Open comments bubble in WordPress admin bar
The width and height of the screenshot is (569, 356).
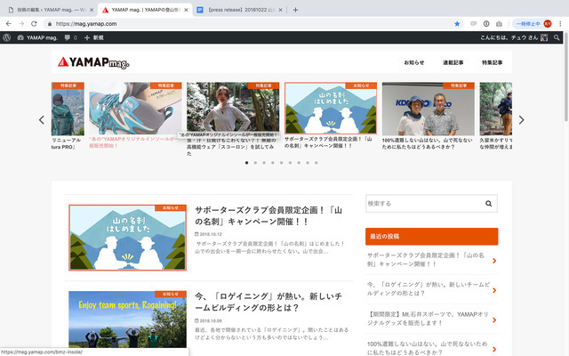coord(71,37)
